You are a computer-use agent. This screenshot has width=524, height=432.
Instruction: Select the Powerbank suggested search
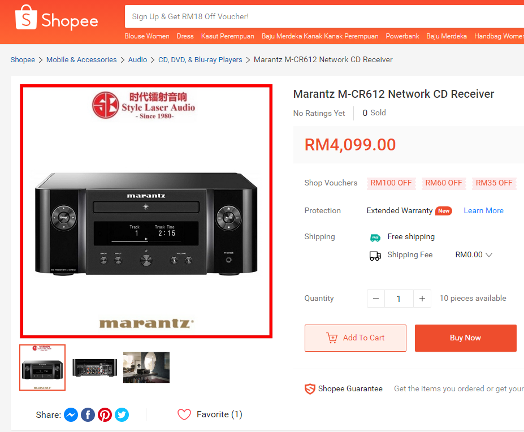point(402,36)
